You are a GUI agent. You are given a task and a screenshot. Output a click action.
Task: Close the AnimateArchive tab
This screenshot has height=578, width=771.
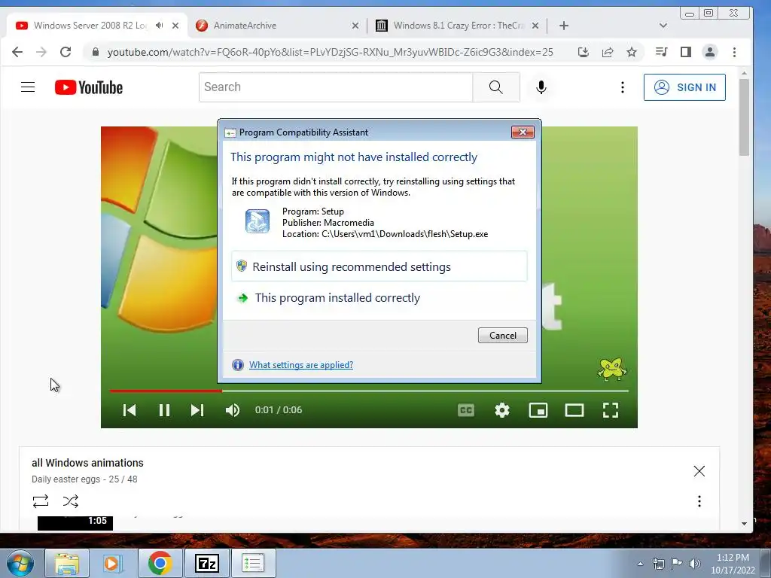tap(355, 26)
